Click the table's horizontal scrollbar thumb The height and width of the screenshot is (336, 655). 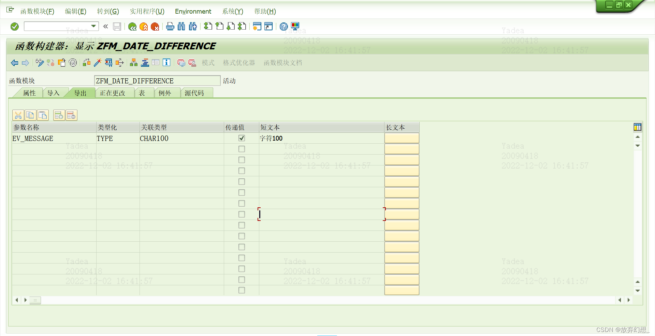click(x=35, y=300)
